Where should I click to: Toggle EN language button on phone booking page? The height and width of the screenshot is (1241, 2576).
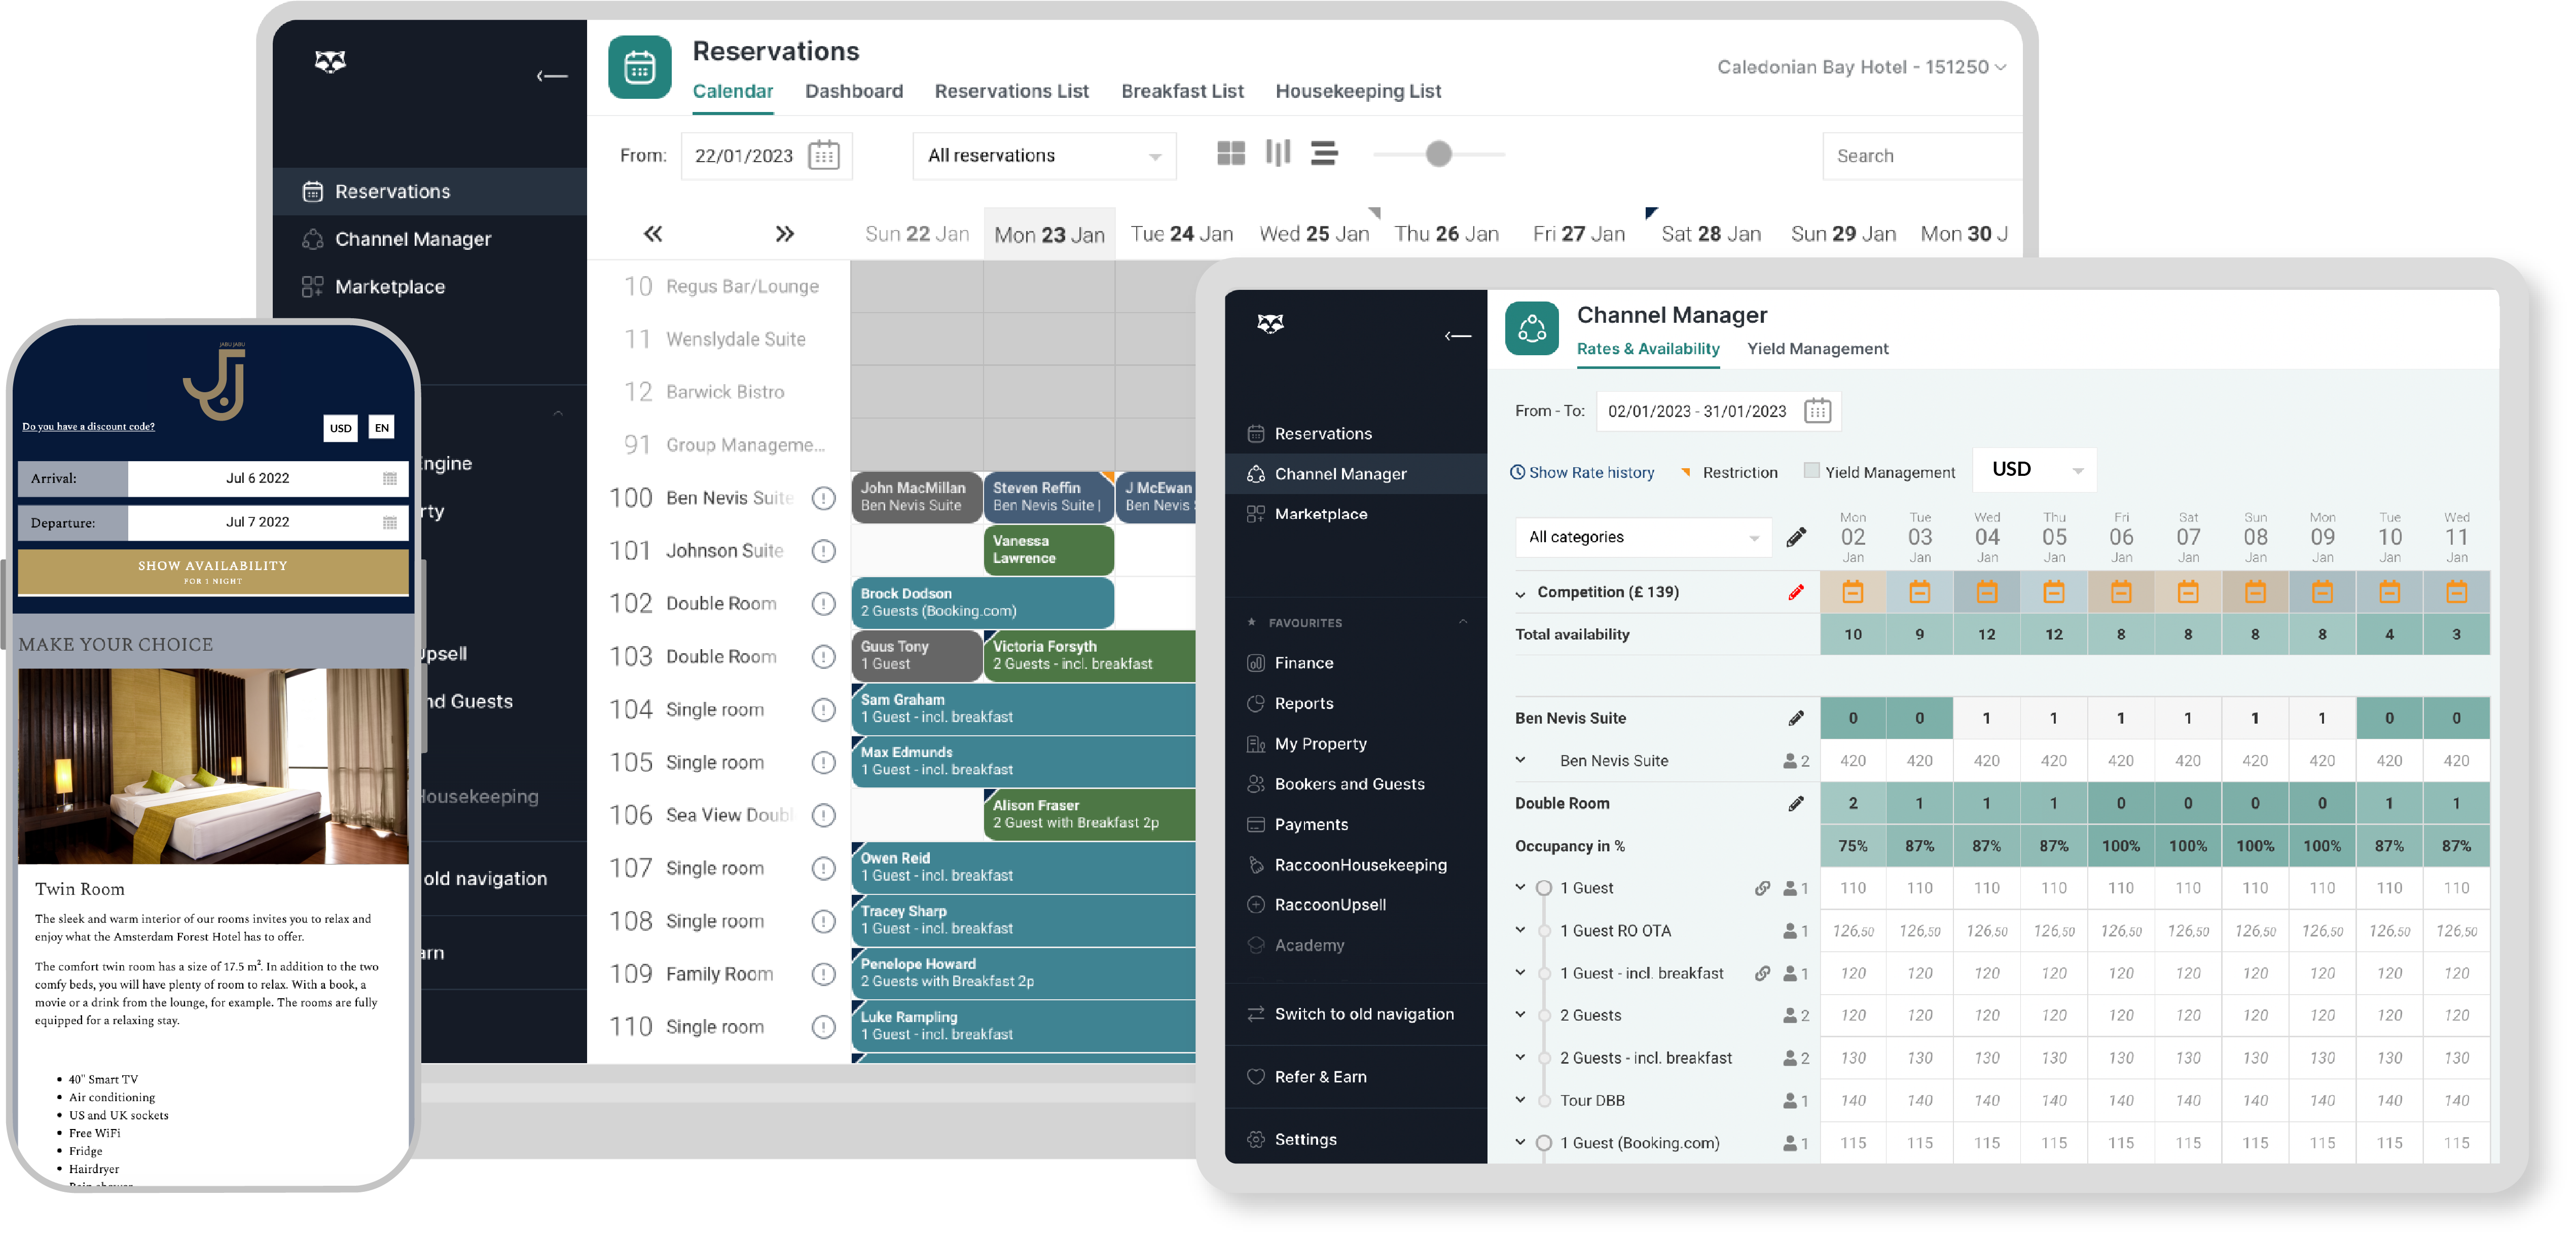coord(381,428)
